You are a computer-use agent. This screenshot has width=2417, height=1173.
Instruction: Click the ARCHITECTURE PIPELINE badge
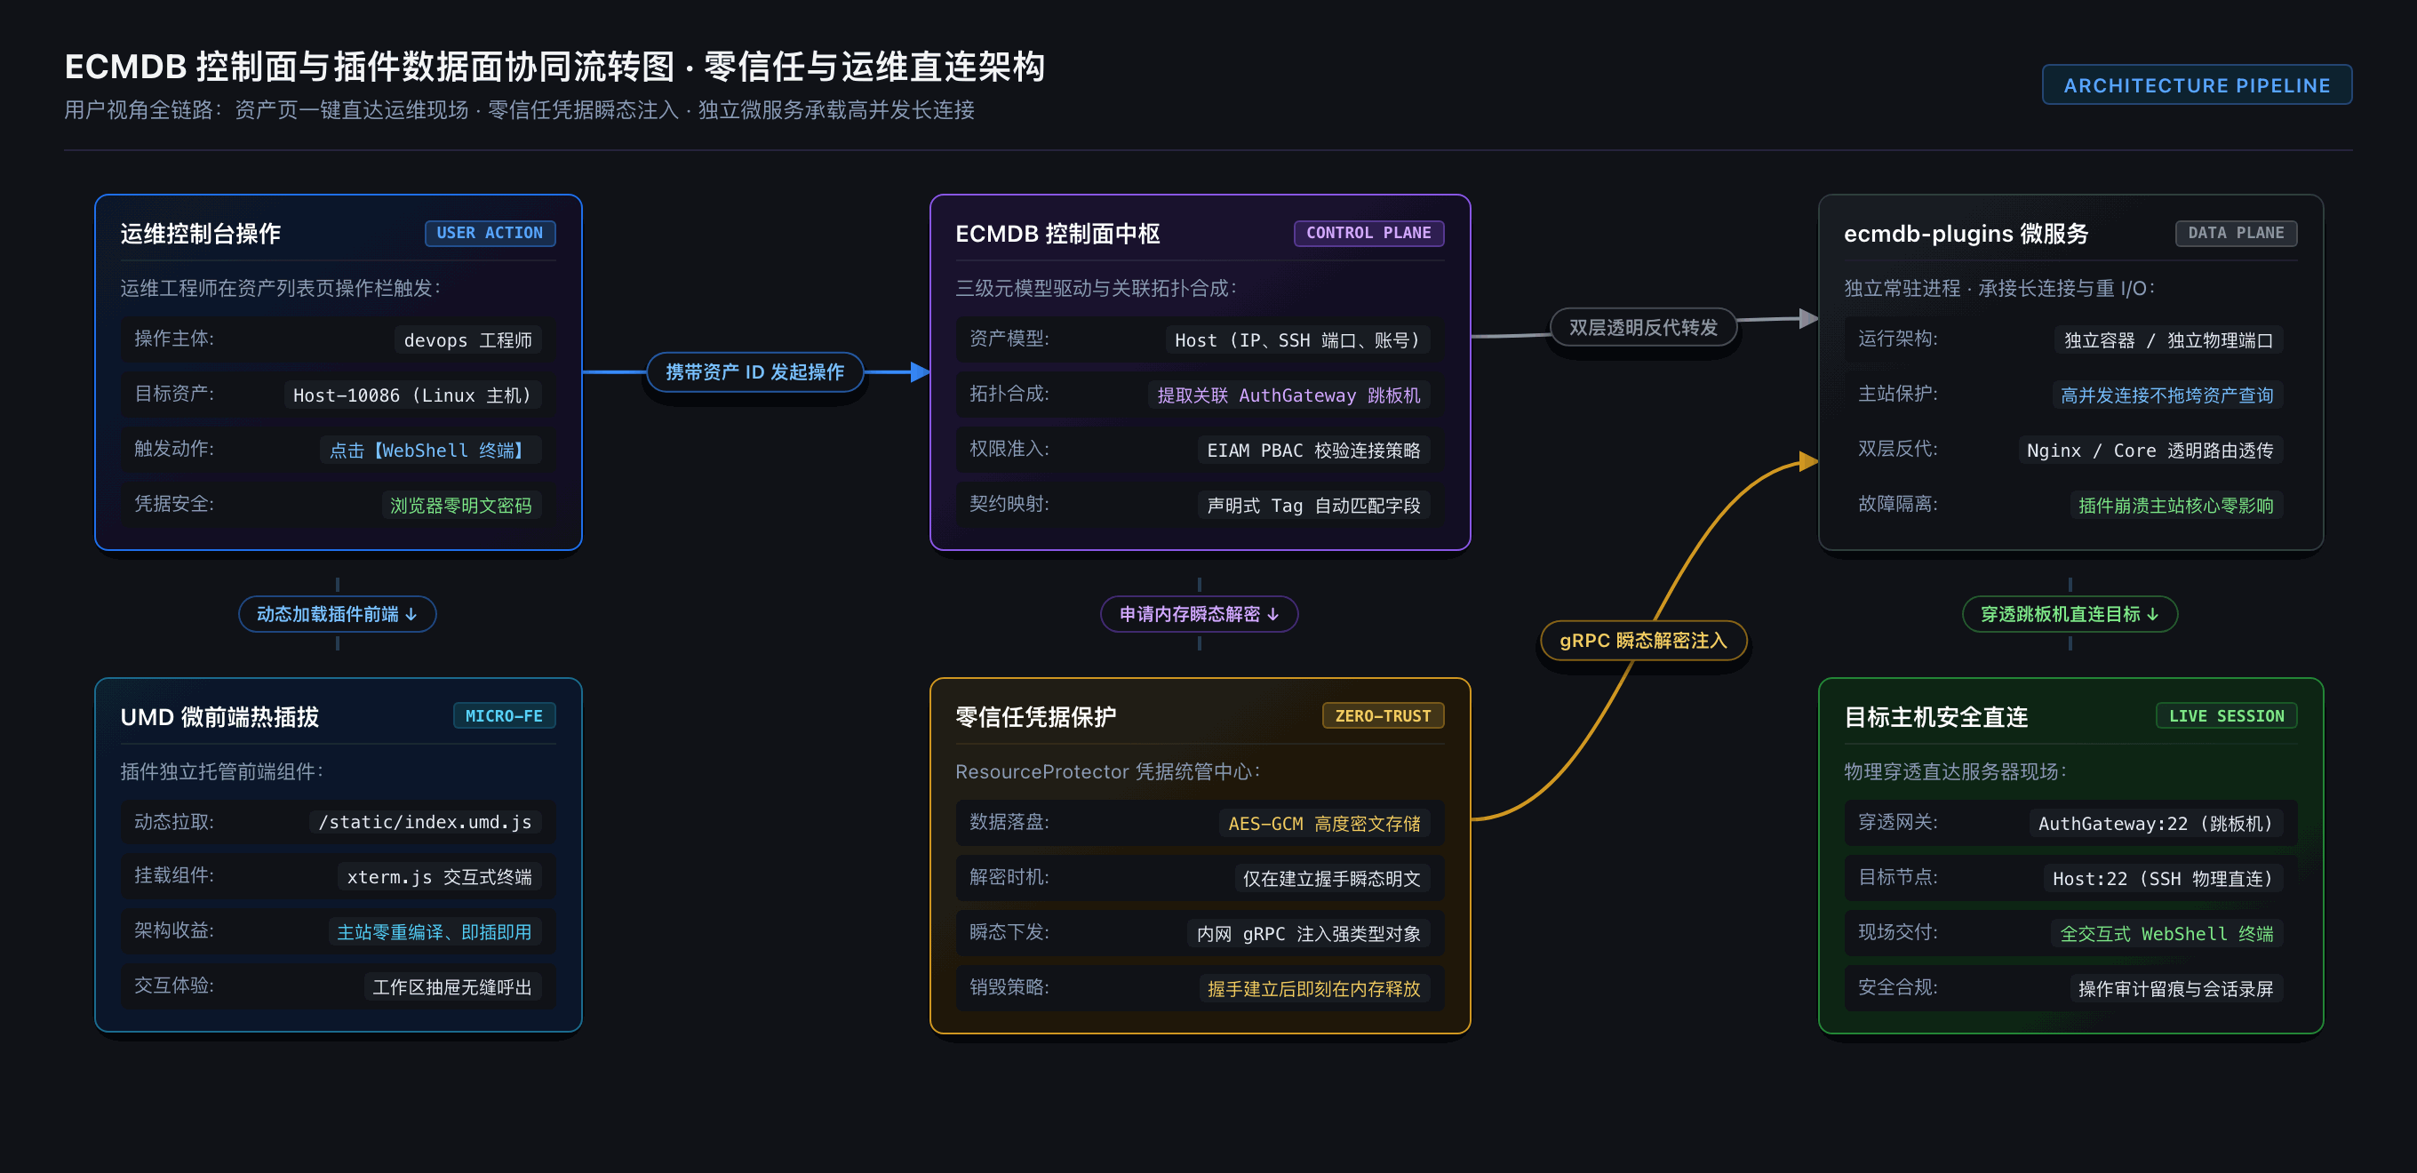2196,84
